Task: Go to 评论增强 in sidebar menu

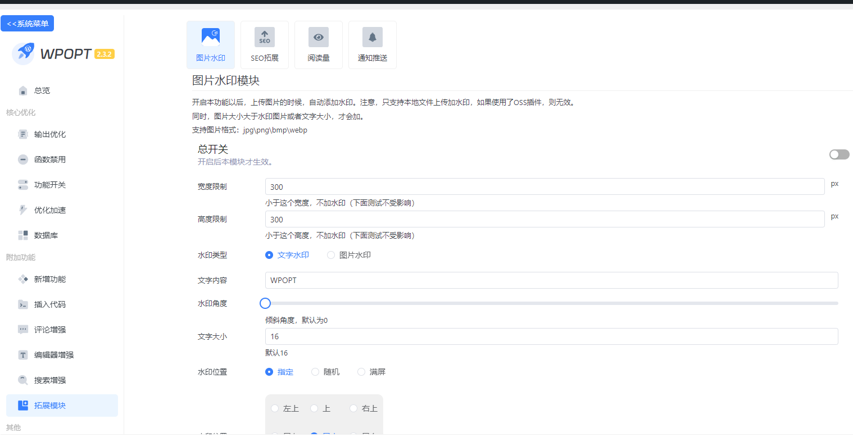Action: (x=49, y=330)
